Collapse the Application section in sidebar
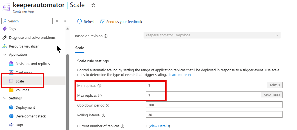Screen dimensions: 297x130 [x=5, y=55]
